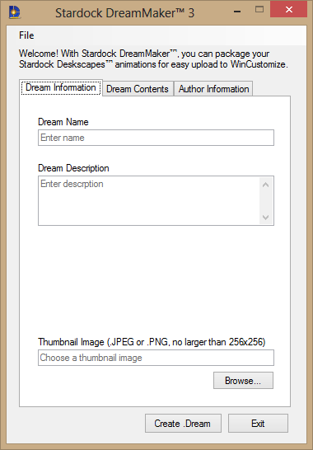Image resolution: width=313 pixels, height=450 pixels.
Task: Click the Create .Dream button
Action: [183, 424]
